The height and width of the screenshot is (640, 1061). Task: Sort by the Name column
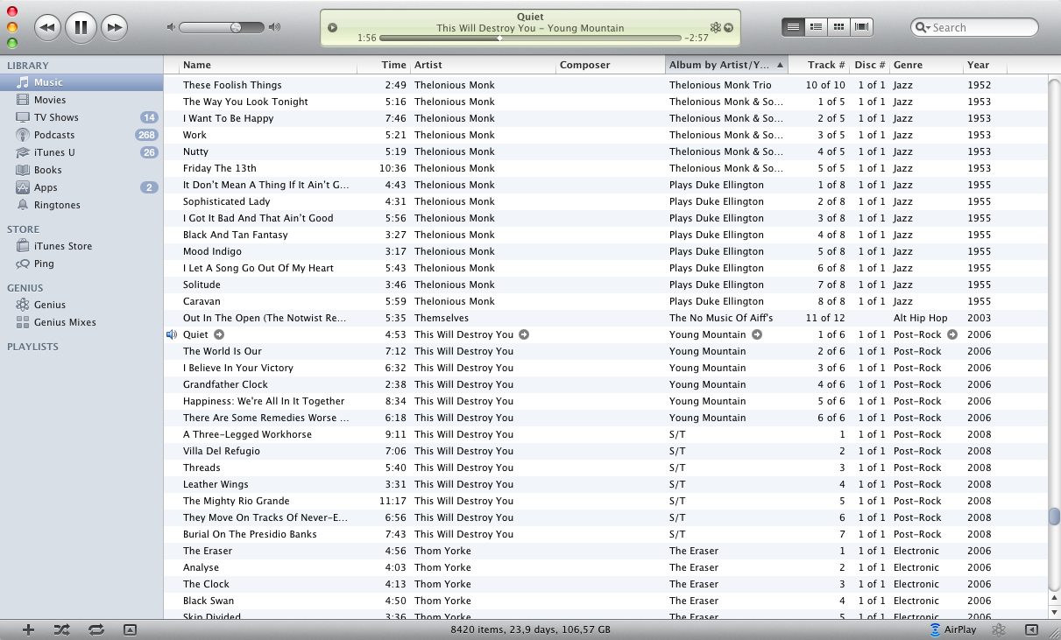267,65
